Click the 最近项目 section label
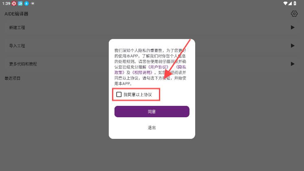The width and height of the screenshot is (304, 171). click(x=12, y=78)
